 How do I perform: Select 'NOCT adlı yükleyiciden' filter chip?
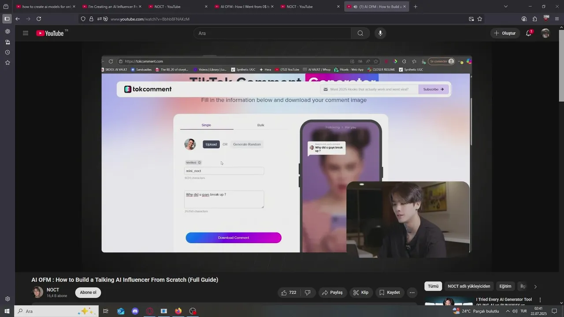[x=469, y=286]
